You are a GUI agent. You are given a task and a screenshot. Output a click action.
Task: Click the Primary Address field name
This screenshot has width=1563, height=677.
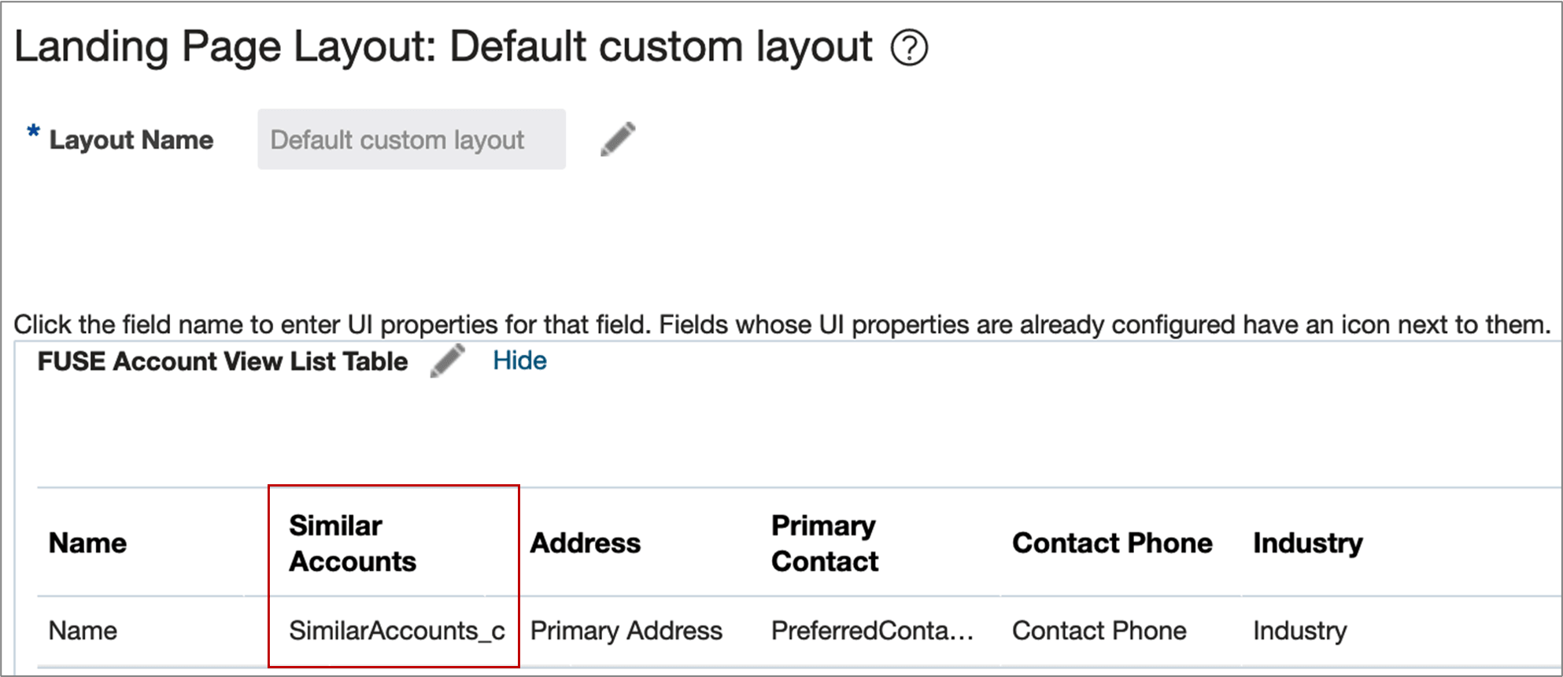click(626, 630)
